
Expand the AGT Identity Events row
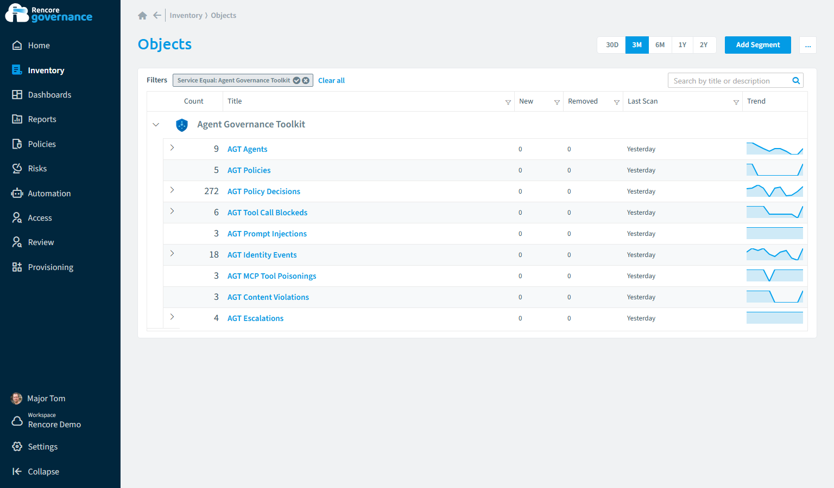(x=172, y=253)
